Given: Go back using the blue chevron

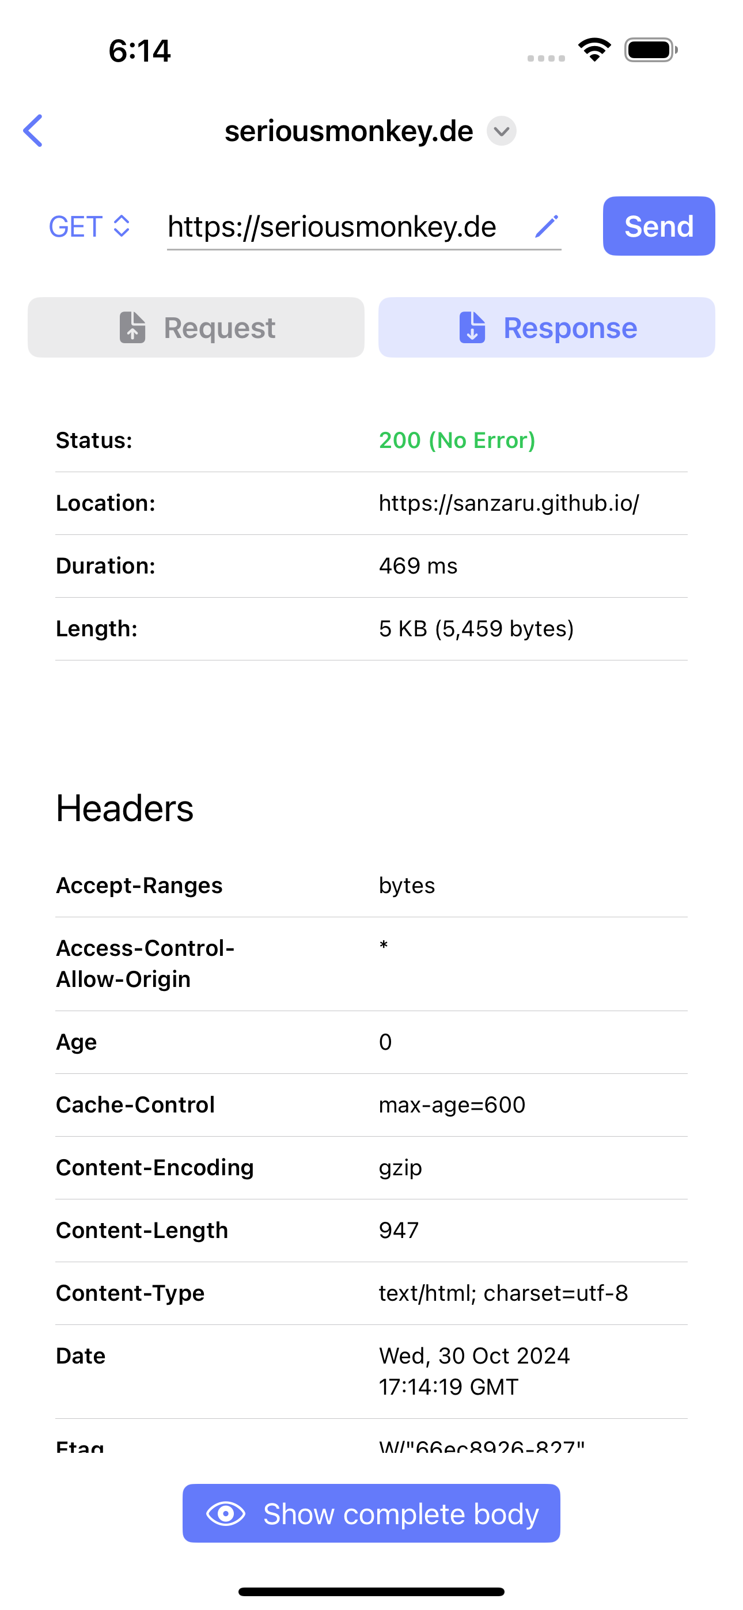Looking at the screenshot, I should tap(33, 131).
